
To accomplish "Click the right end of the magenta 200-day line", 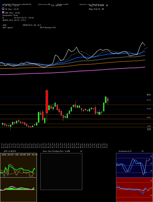I will (x=145, y=67).
